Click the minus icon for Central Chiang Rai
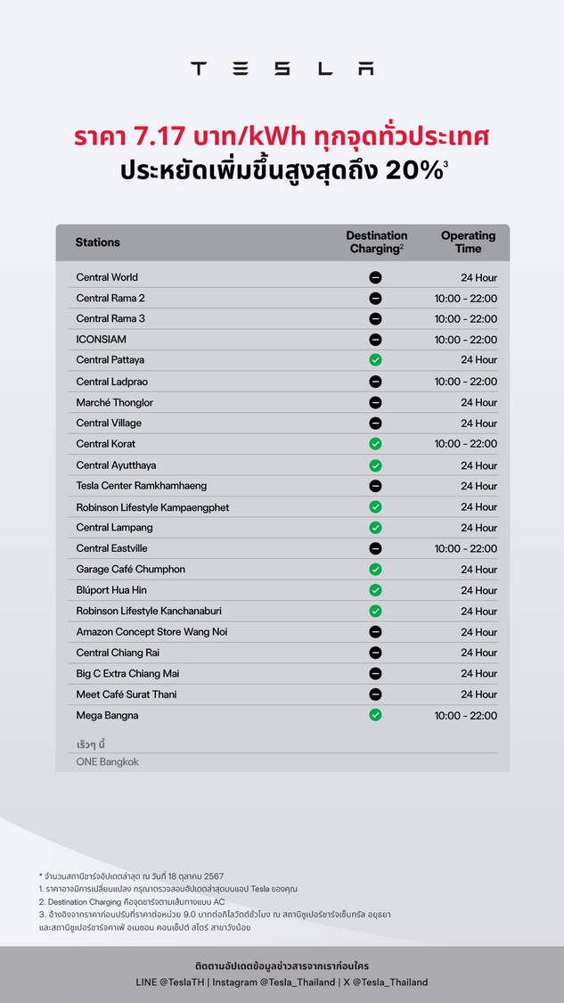This screenshot has height=1003, width=564. [375, 653]
